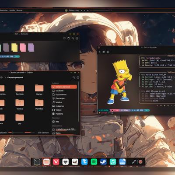Click the search icon in Dolphin toolbar
175x175 pixels.
pyautogui.click(x=73, y=77)
